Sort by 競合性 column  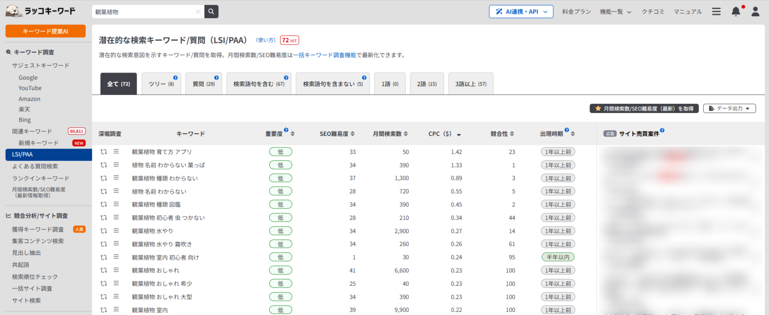(512, 134)
